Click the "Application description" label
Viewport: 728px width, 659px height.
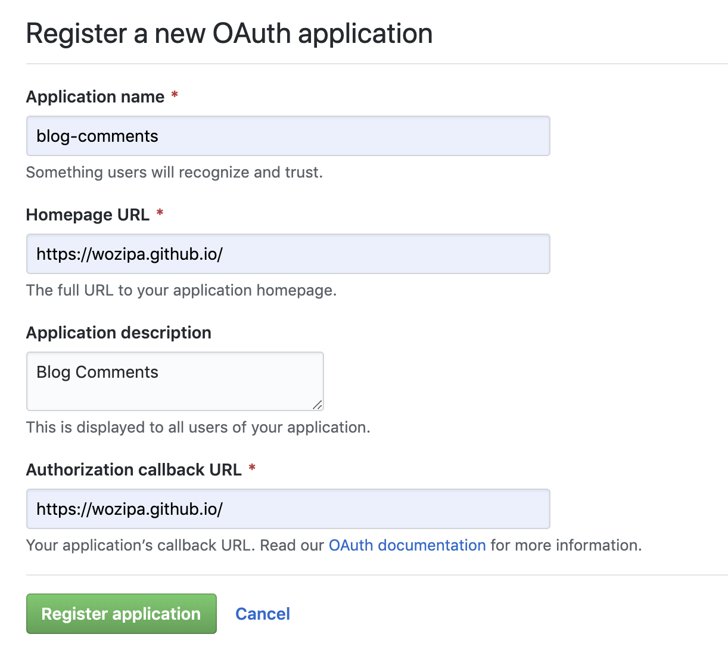coord(119,332)
